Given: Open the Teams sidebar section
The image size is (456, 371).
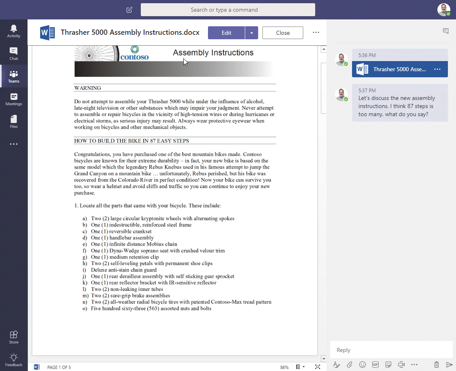Looking at the screenshot, I should coord(14,76).
